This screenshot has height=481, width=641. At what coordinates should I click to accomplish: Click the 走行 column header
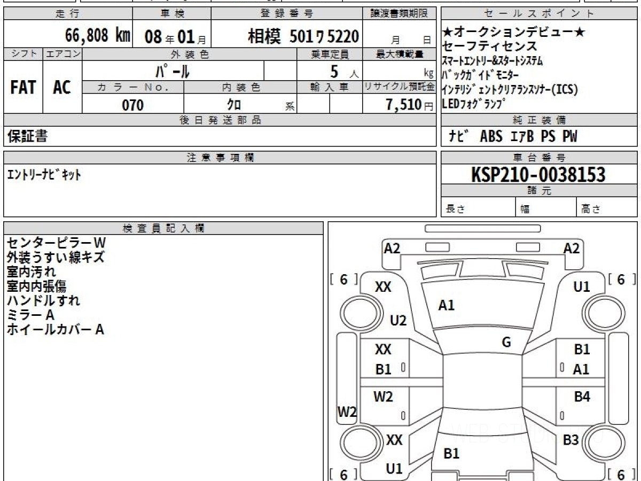coord(67,14)
